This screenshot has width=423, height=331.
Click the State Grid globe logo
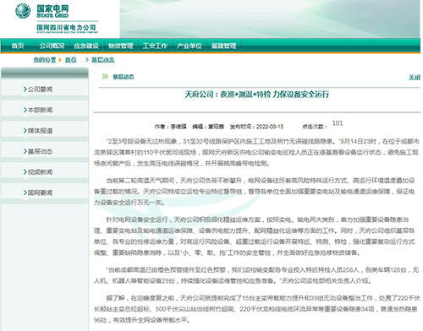coord(23,11)
